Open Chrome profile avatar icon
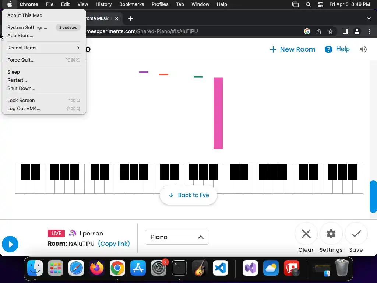 (357, 31)
